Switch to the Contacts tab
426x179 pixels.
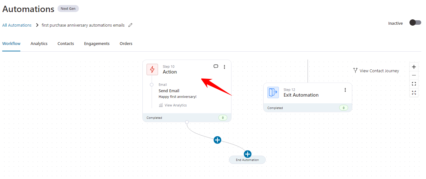coord(65,44)
